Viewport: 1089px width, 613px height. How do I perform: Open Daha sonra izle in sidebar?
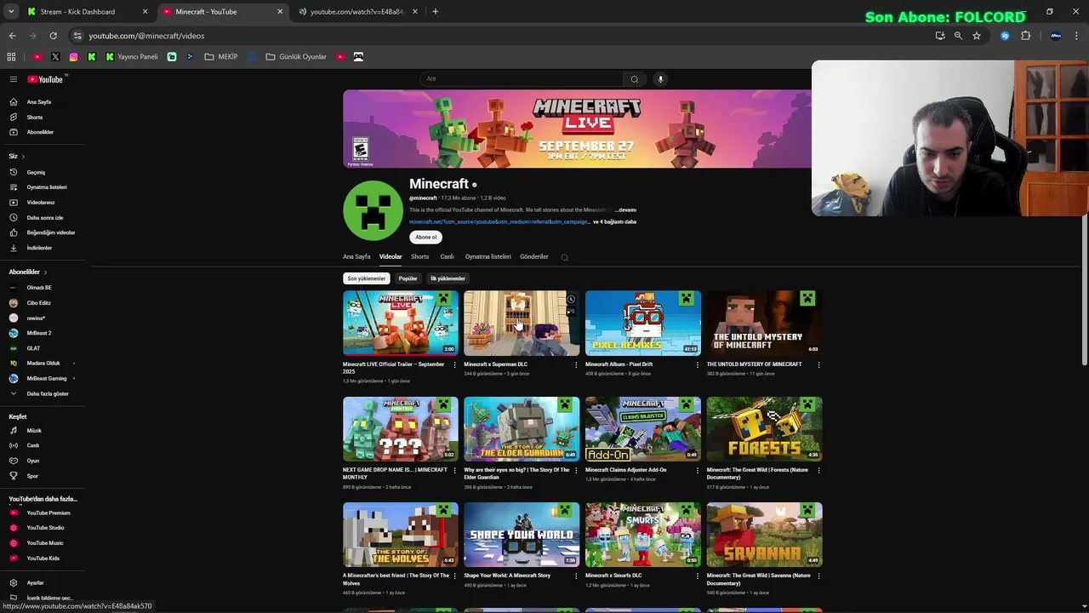coord(44,217)
